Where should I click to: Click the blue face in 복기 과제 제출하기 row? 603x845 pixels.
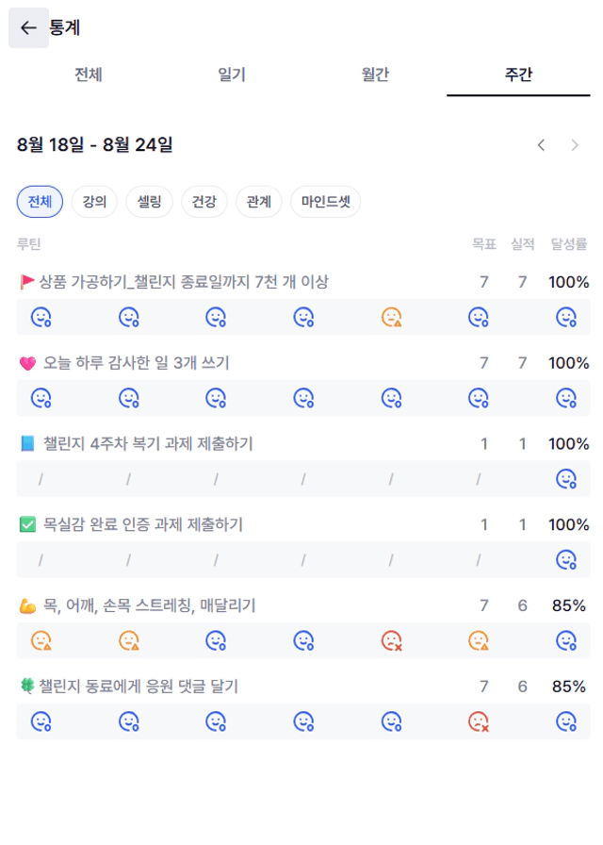pyautogui.click(x=566, y=479)
